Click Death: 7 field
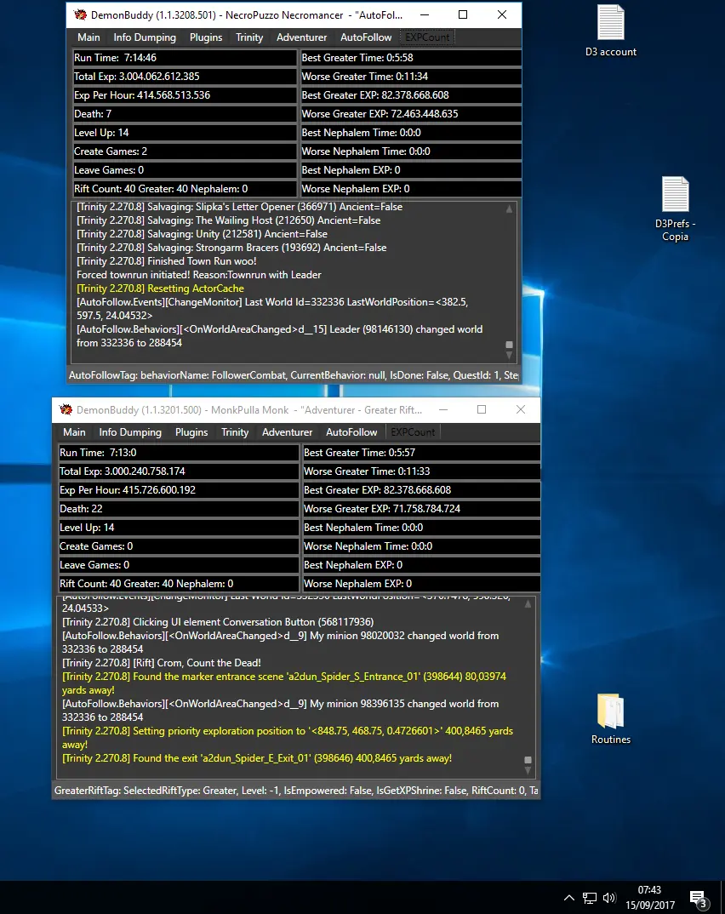725x914 pixels. click(x=185, y=114)
